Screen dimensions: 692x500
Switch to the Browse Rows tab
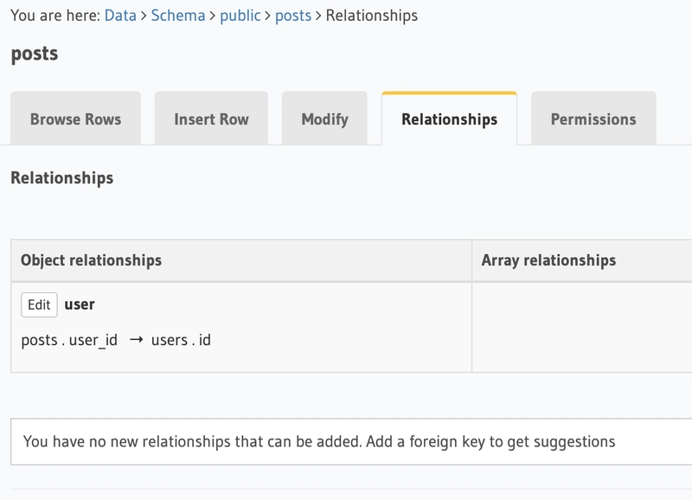pyautogui.click(x=75, y=119)
